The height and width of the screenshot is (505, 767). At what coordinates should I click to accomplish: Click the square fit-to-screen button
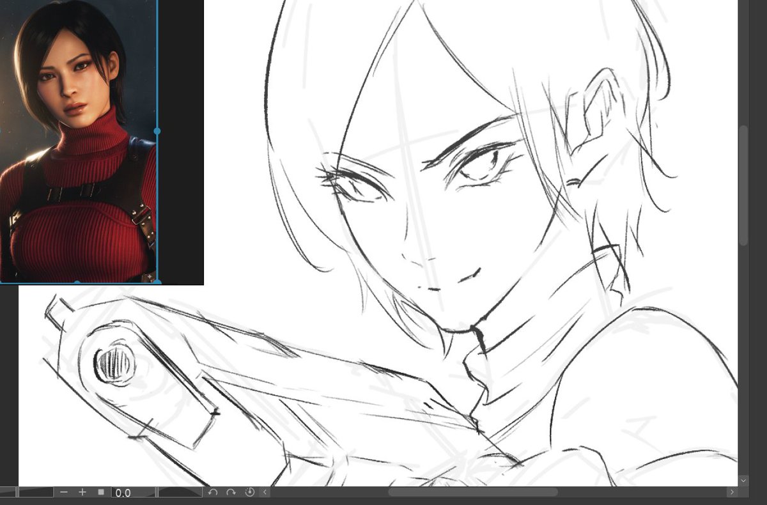pyautogui.click(x=101, y=492)
